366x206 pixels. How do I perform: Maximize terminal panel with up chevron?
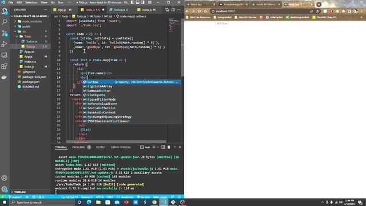click(x=175, y=147)
